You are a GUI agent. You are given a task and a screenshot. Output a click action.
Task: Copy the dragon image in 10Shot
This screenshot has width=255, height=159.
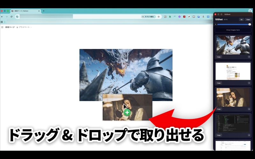pos(219,57)
